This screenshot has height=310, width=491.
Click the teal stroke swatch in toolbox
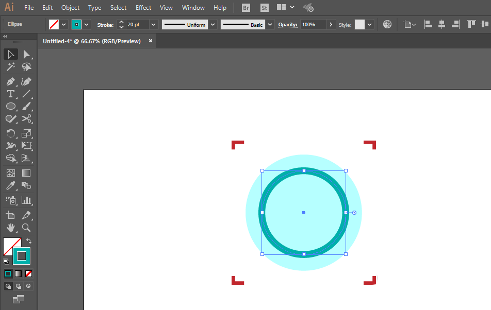pyautogui.click(x=22, y=256)
